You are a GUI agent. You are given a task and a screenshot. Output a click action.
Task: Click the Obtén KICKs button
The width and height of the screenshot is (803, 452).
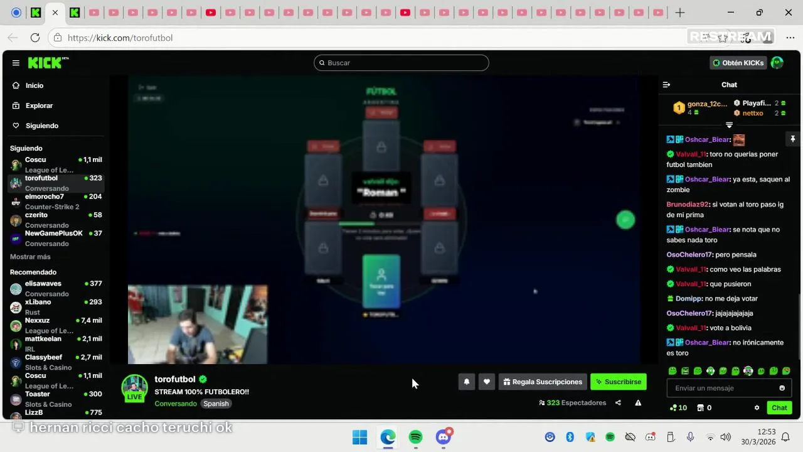(x=738, y=63)
